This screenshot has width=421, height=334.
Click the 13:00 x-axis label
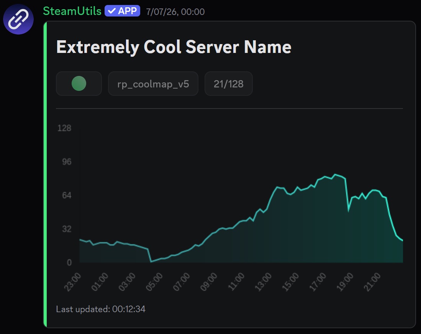pyautogui.click(x=263, y=282)
